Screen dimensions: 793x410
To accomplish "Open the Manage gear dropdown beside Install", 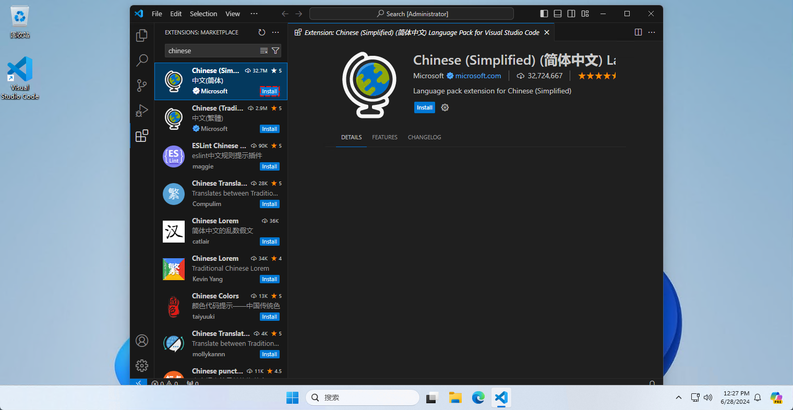I will (445, 107).
